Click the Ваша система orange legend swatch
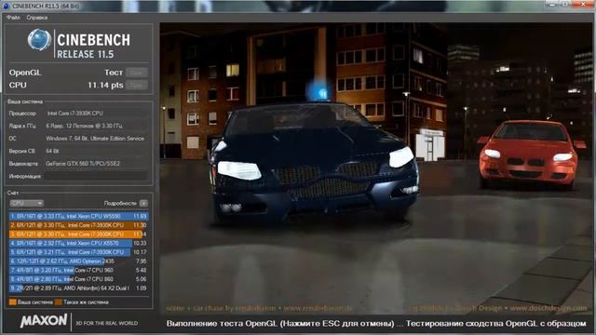Image resolution: width=596 pixels, height=335 pixels. [x=12, y=302]
